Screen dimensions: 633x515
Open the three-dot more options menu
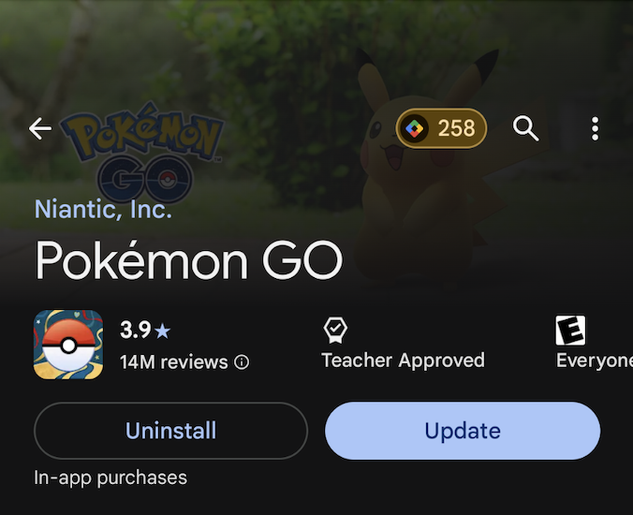pos(595,129)
